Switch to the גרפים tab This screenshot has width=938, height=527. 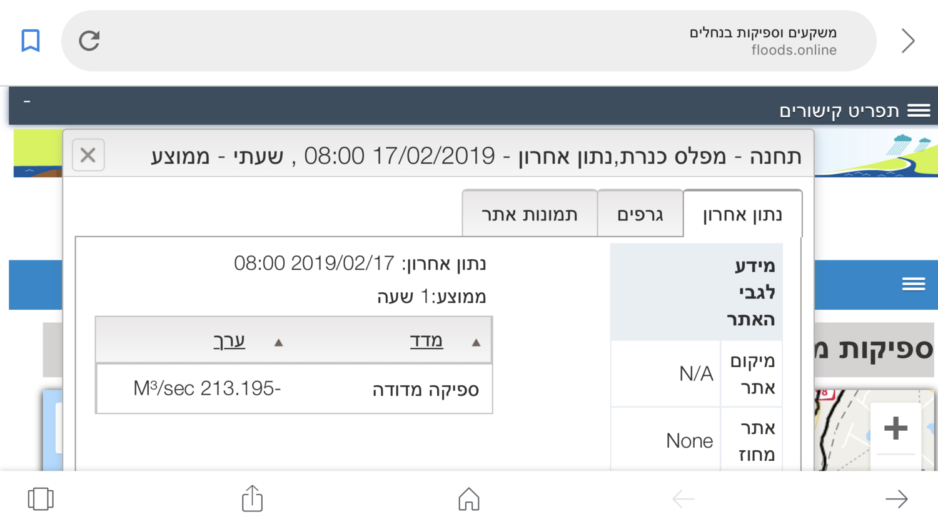640,215
